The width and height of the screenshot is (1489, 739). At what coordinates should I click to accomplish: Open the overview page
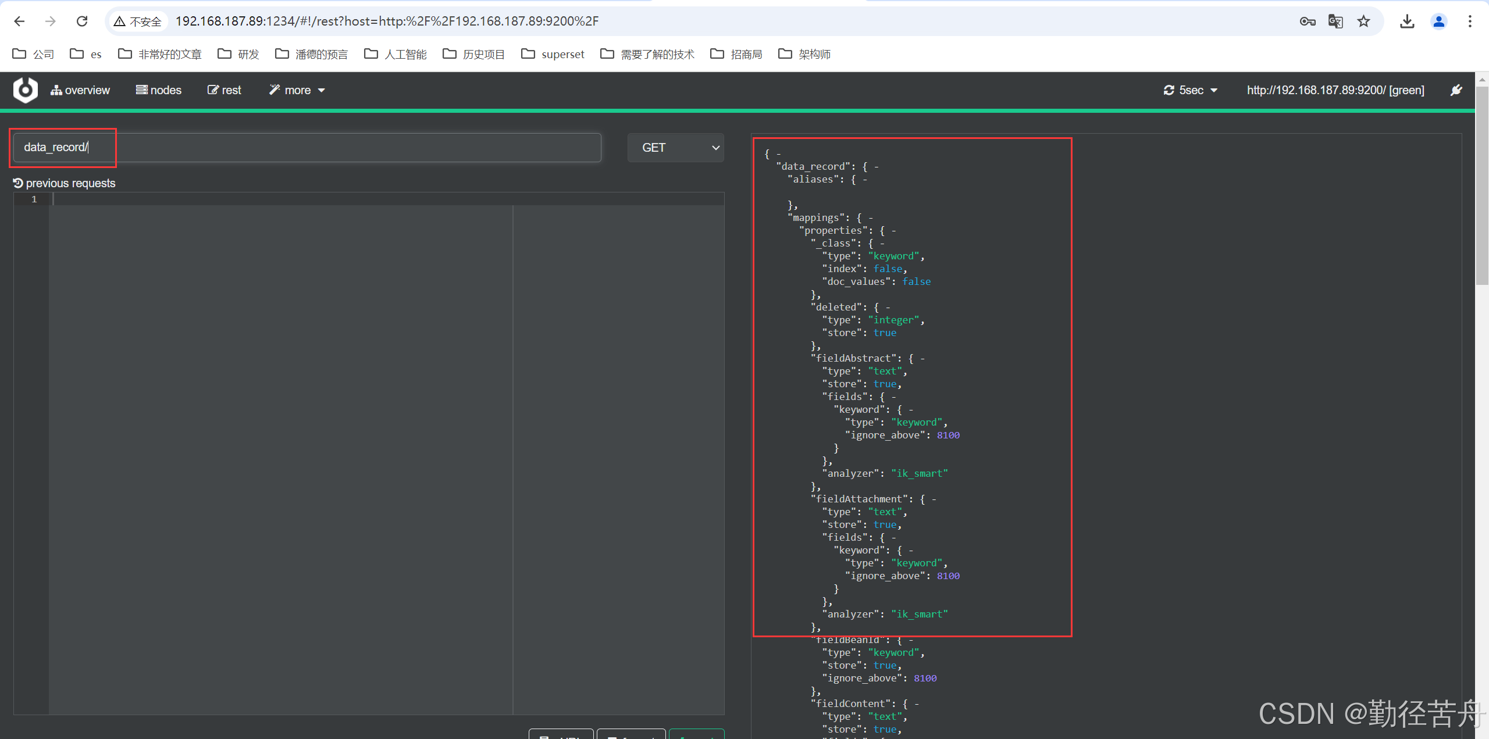pos(80,90)
